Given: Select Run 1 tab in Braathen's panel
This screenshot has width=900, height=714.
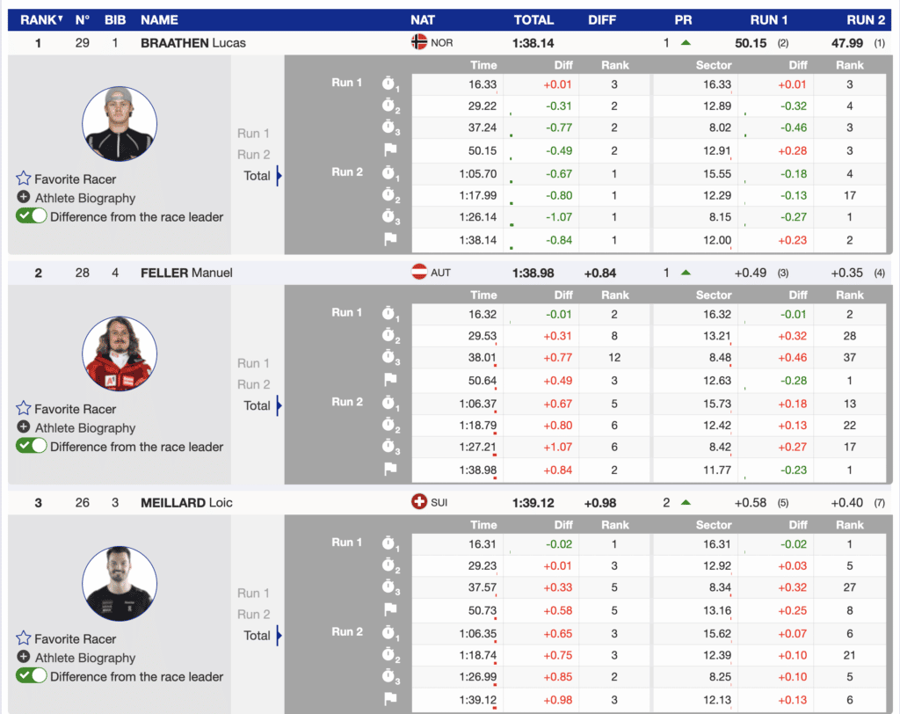Looking at the screenshot, I should [253, 134].
